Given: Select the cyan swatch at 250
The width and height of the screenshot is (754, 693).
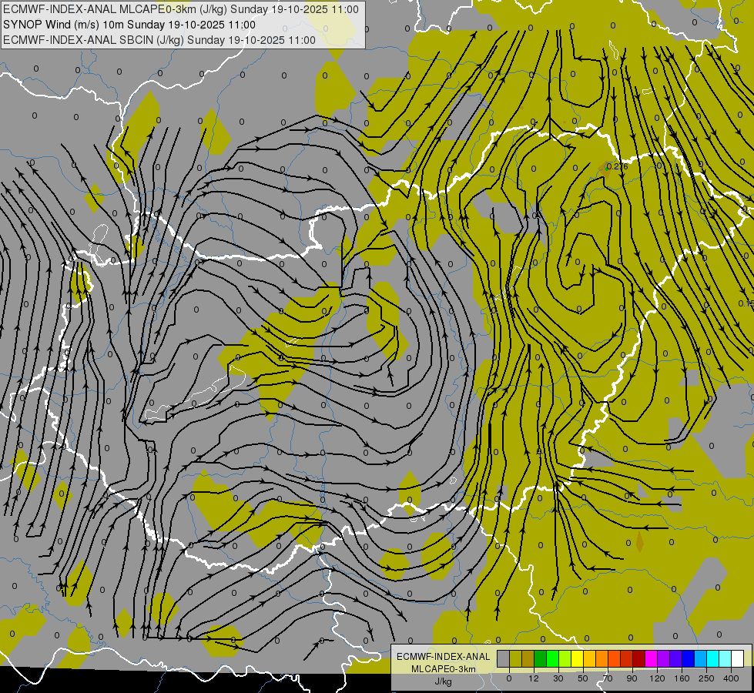Looking at the screenshot, I should 713,658.
